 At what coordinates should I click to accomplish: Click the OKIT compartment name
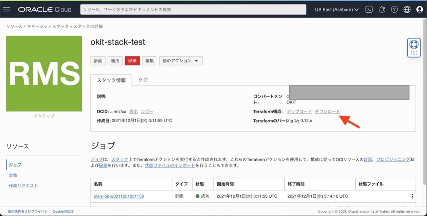(291, 102)
